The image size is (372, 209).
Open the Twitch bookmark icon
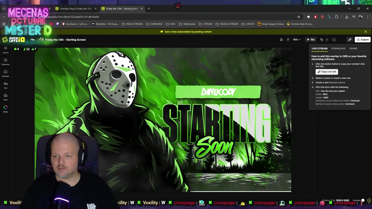57,24
